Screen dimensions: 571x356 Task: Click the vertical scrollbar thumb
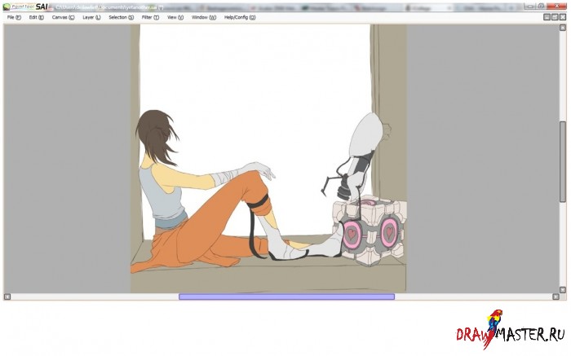point(563,161)
